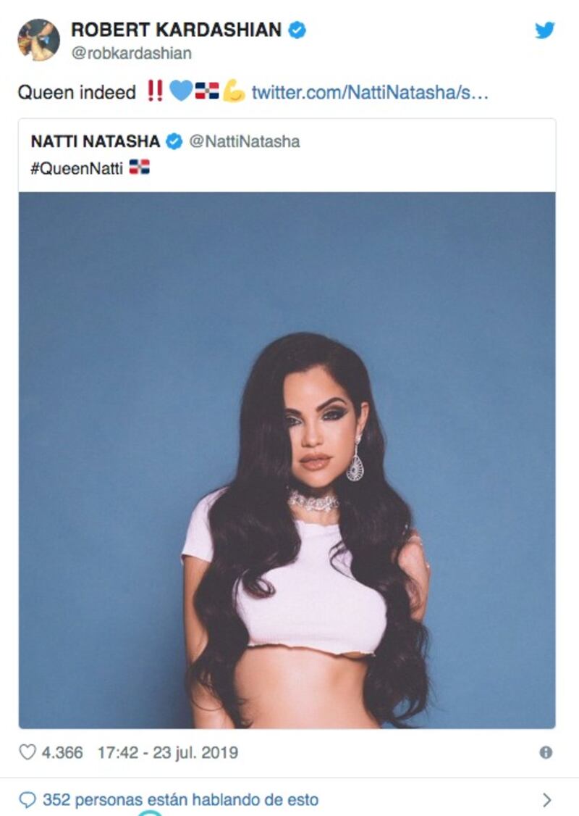Click the Twitter bird logo
Viewport: 579px width, 816px height.
(545, 30)
